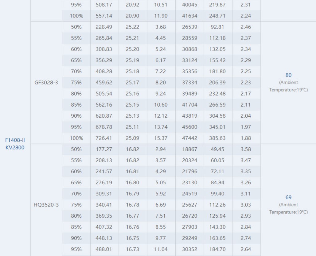Select the 488.01 thrust cell

click(x=104, y=249)
